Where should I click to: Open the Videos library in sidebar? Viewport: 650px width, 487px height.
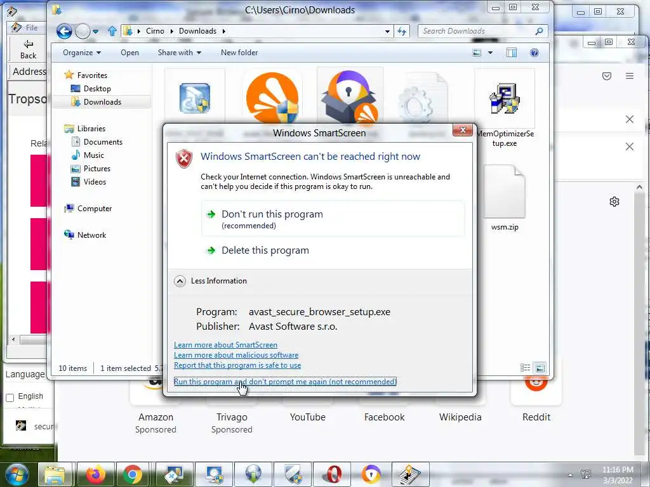coord(95,182)
